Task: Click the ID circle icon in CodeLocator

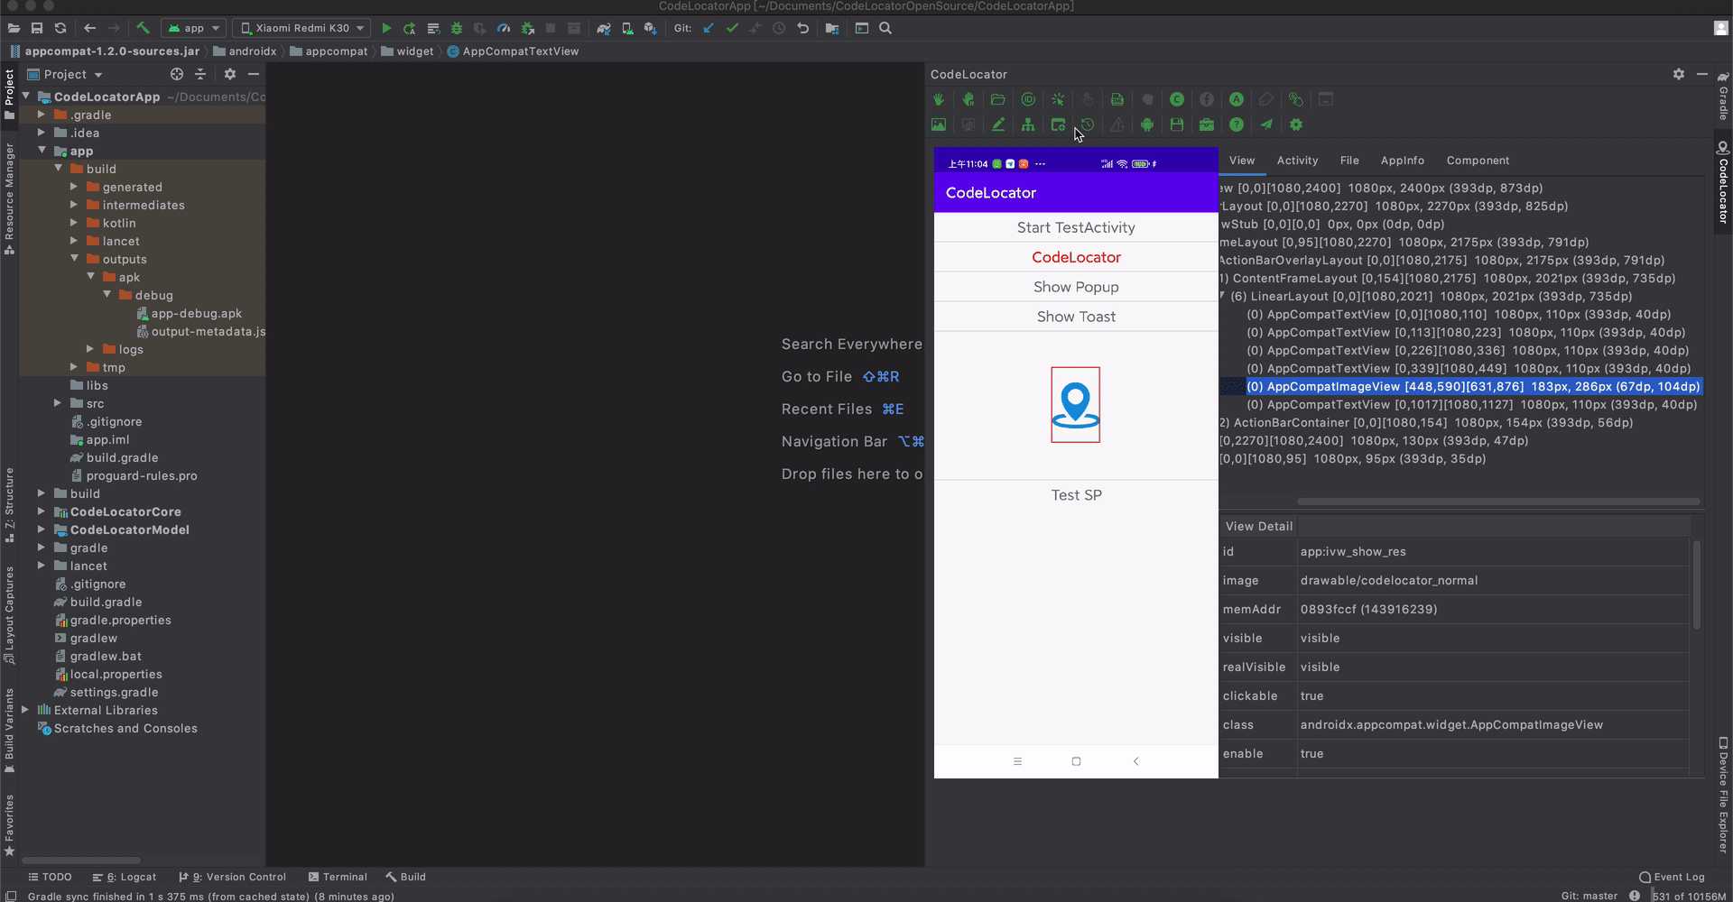Action: (x=1028, y=100)
